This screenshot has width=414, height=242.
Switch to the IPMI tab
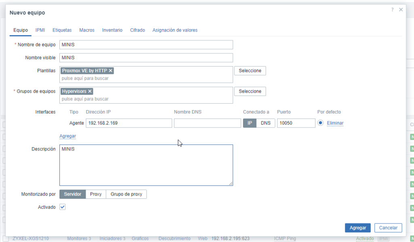(40, 30)
